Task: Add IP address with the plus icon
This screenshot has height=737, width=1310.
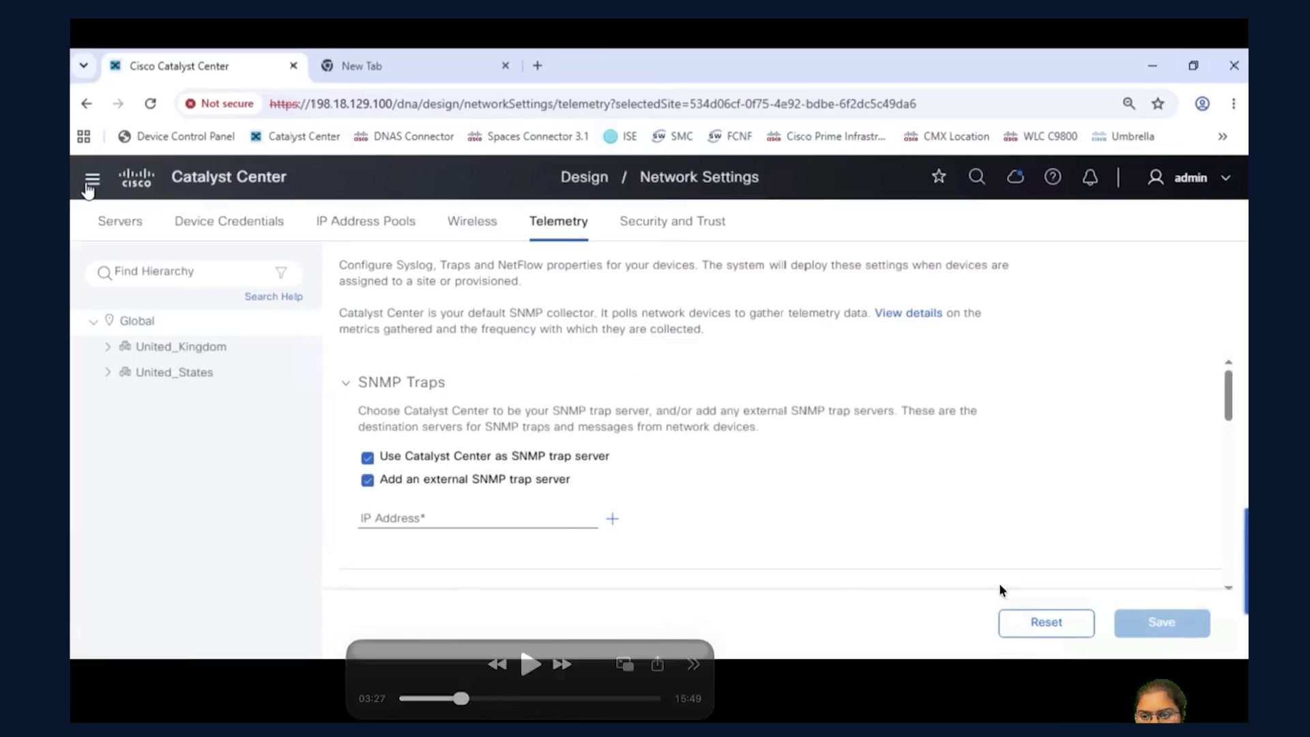Action: (x=612, y=519)
